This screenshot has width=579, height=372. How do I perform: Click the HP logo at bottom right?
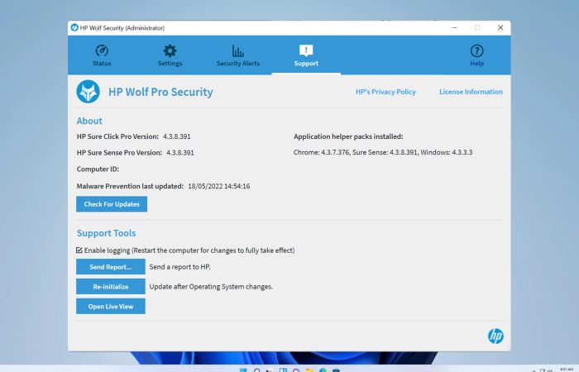[495, 336]
